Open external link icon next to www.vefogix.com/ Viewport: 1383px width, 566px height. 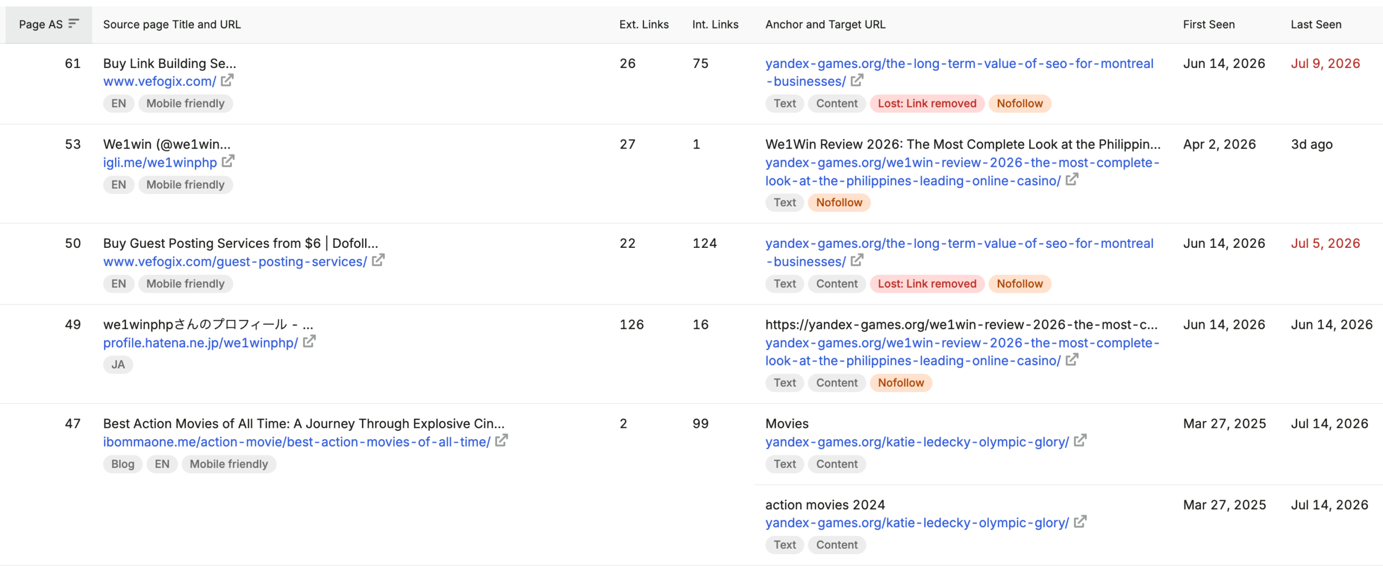[227, 80]
